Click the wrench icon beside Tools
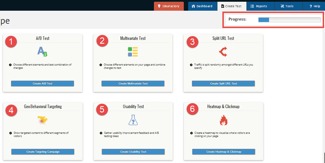This screenshot has height=163, width=325. tap(282, 6)
